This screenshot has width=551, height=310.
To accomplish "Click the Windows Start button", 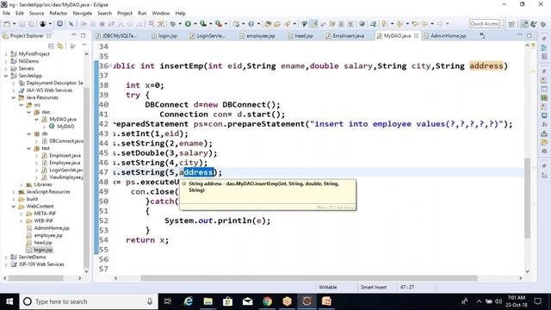I will click(x=9, y=301).
